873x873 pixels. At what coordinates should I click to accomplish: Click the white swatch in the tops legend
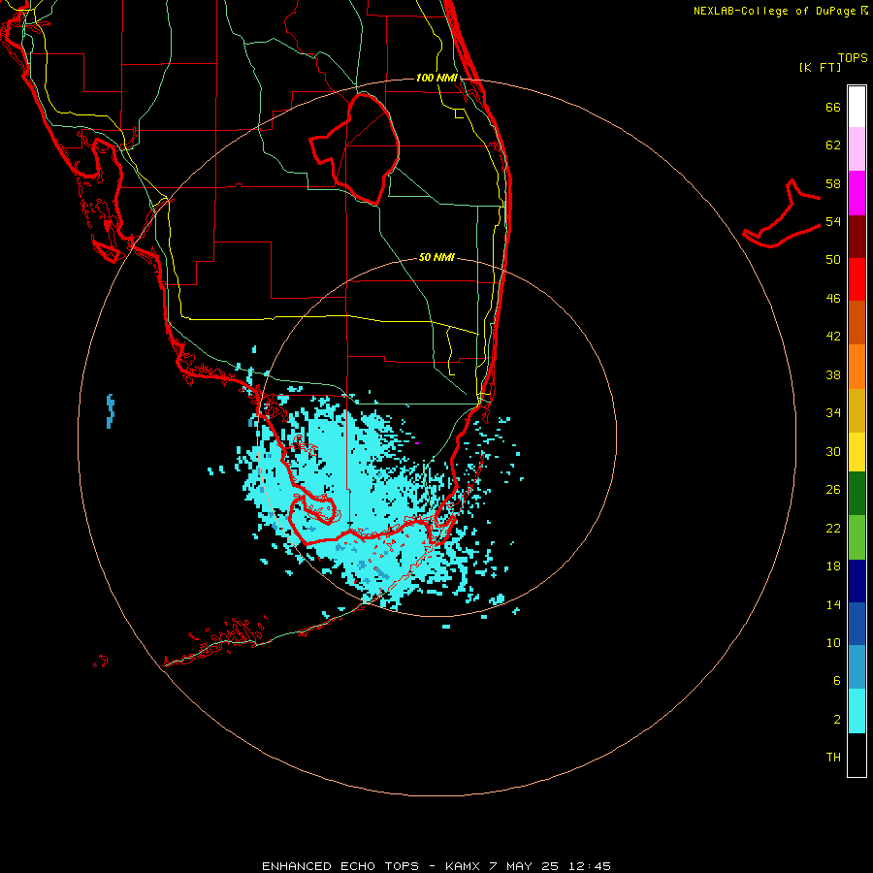857,107
